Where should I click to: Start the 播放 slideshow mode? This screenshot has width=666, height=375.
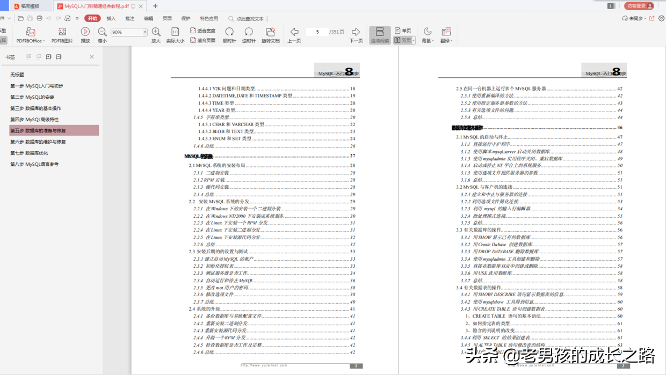(85, 35)
